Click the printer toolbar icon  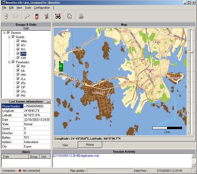pos(81,16)
